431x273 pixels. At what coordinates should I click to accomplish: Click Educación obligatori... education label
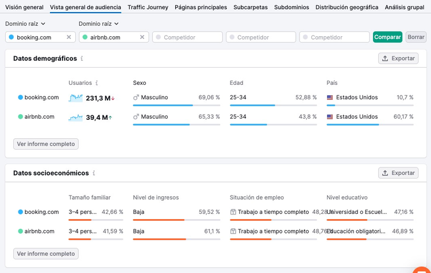click(x=356, y=231)
